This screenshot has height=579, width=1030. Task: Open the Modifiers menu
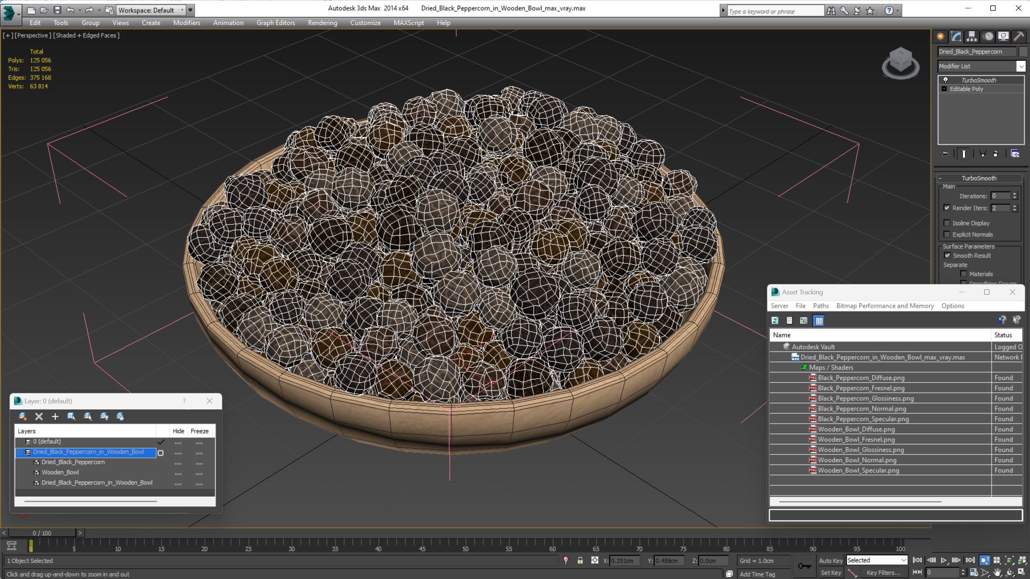click(x=187, y=23)
